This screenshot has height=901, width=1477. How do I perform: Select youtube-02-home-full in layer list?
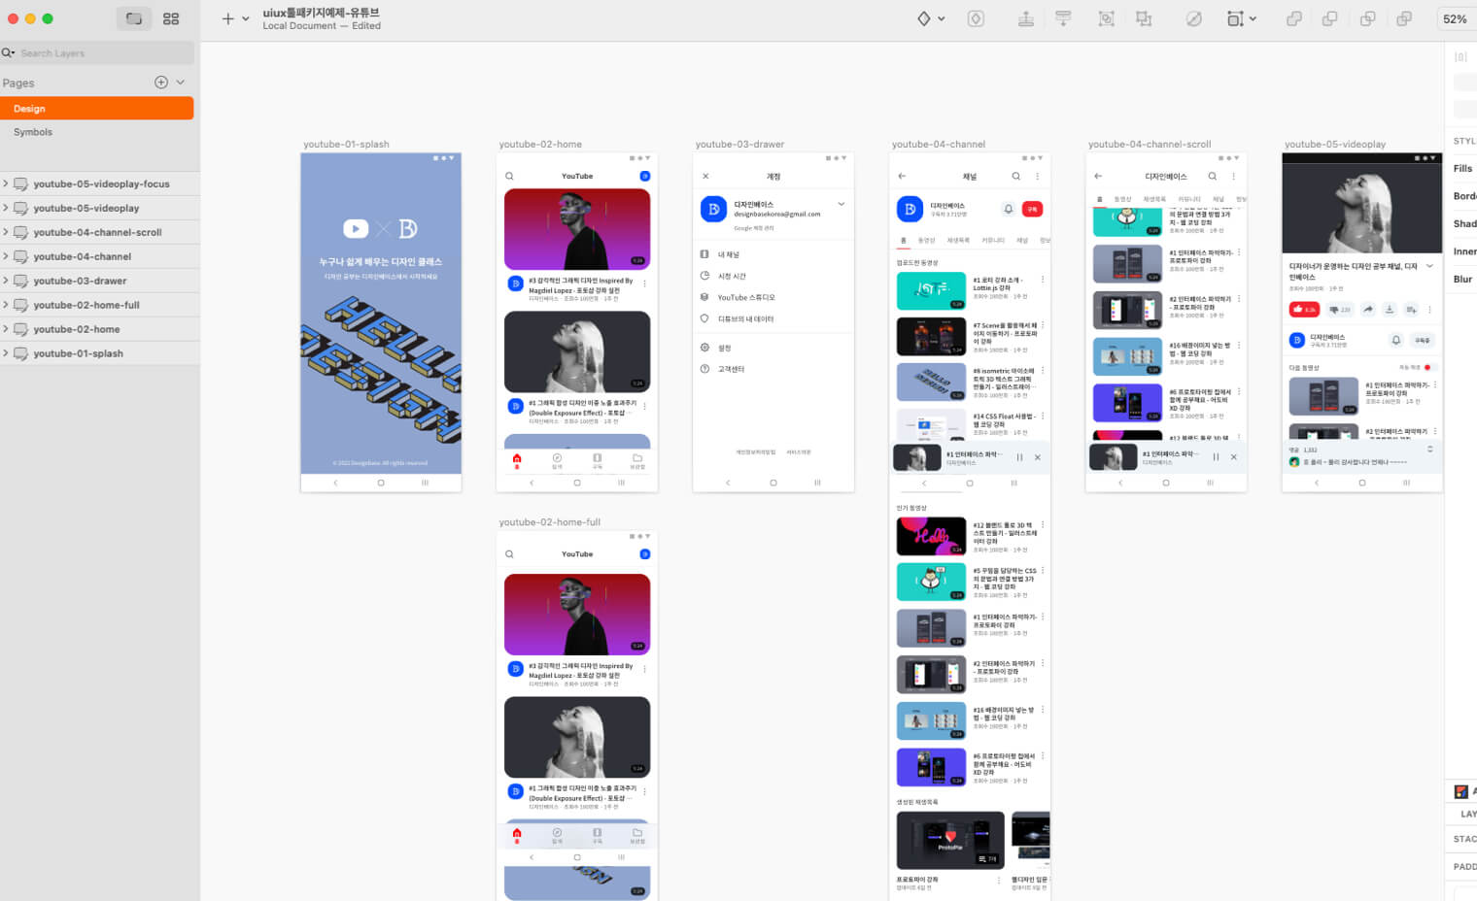[100, 305]
